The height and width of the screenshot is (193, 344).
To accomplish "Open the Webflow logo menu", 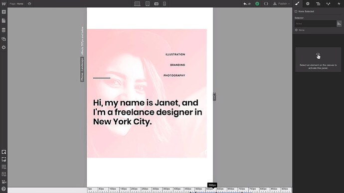I will pyautogui.click(x=3, y=3).
